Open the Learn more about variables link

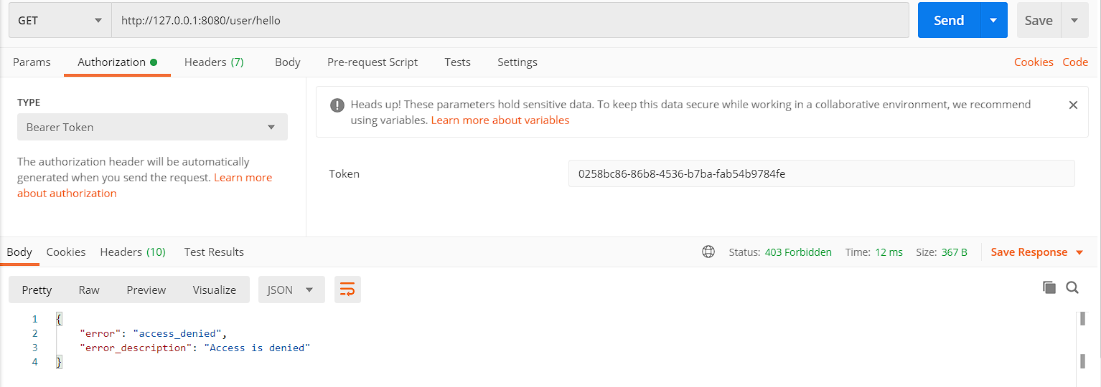tap(500, 120)
